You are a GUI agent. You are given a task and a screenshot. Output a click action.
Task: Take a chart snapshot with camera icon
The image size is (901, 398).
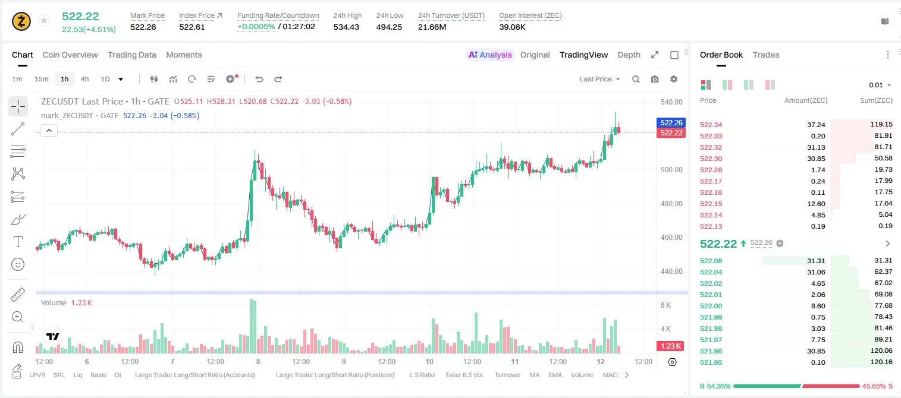tap(655, 79)
